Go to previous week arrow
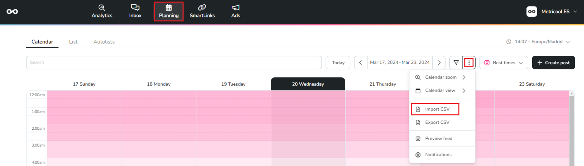 point(361,62)
